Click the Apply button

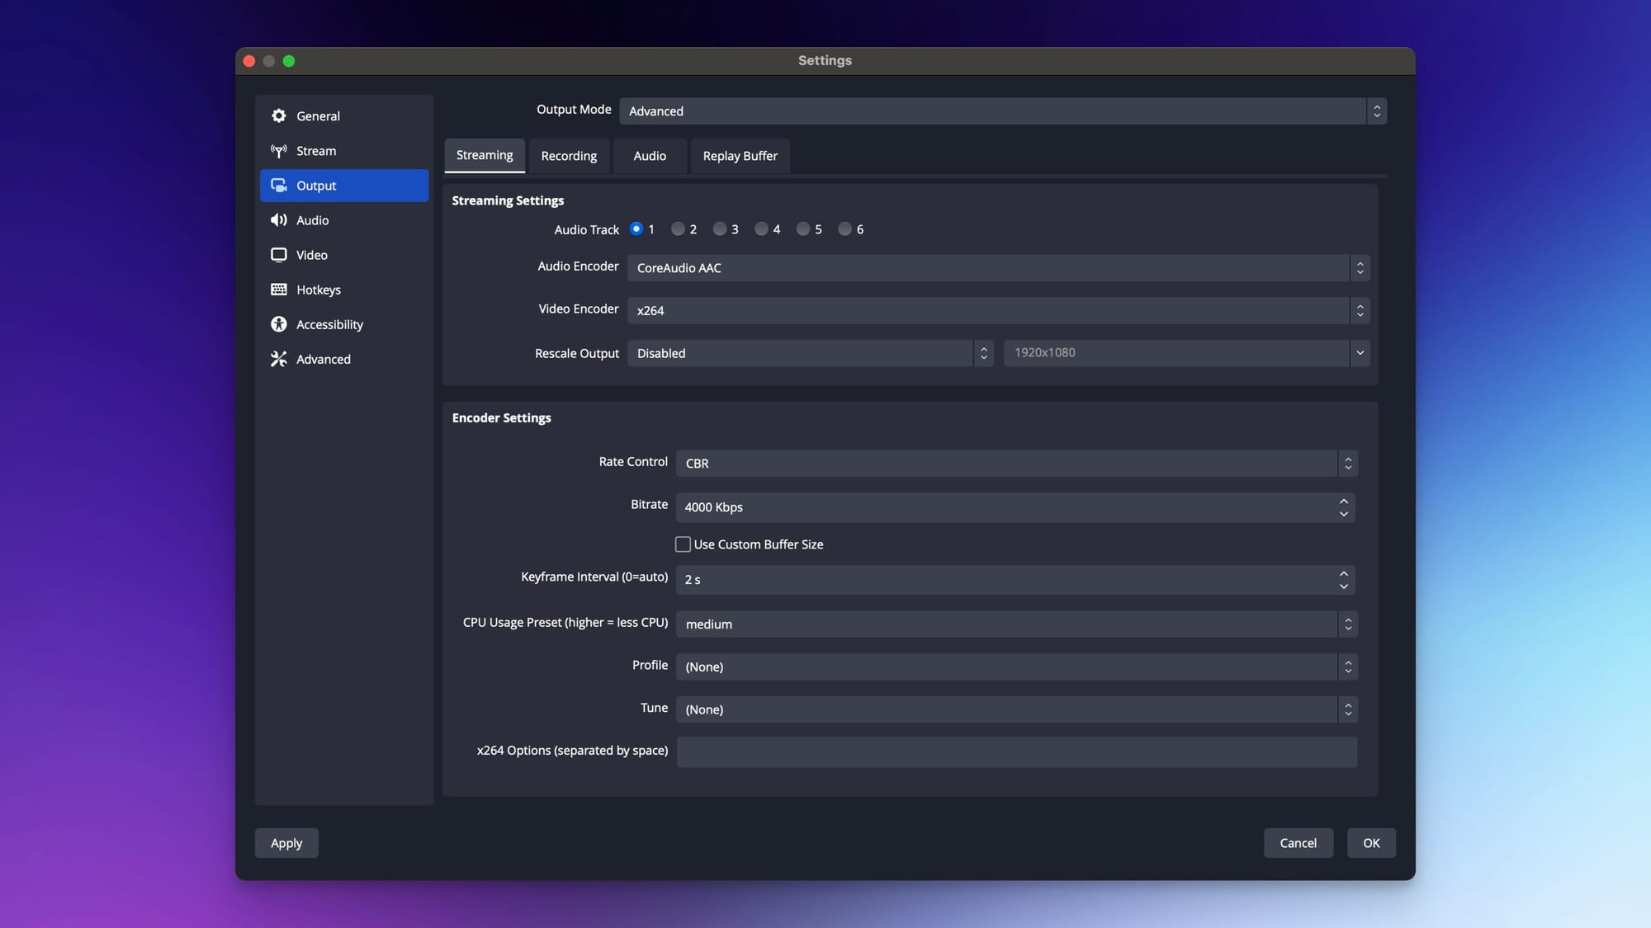click(x=286, y=842)
